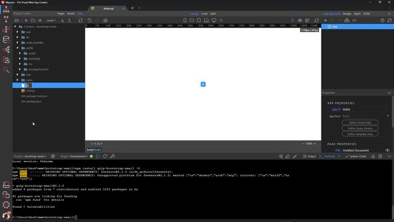394x222 pixels.
Task: Click the play icon in the bottom toolbar
Action: (x=98, y=156)
